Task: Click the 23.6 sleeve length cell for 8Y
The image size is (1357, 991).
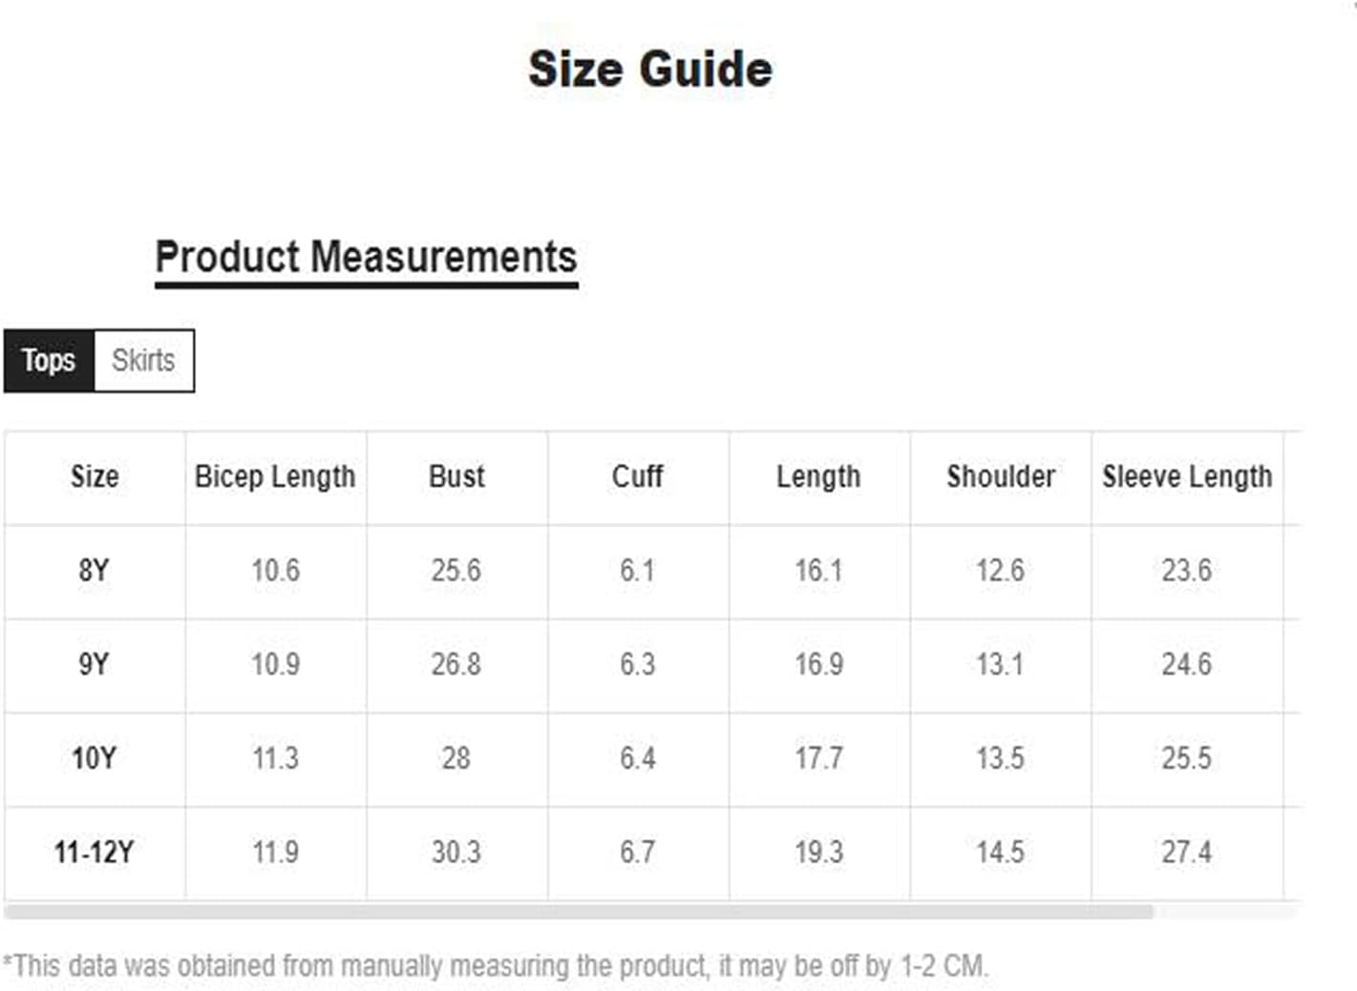Action: [x=1187, y=571]
